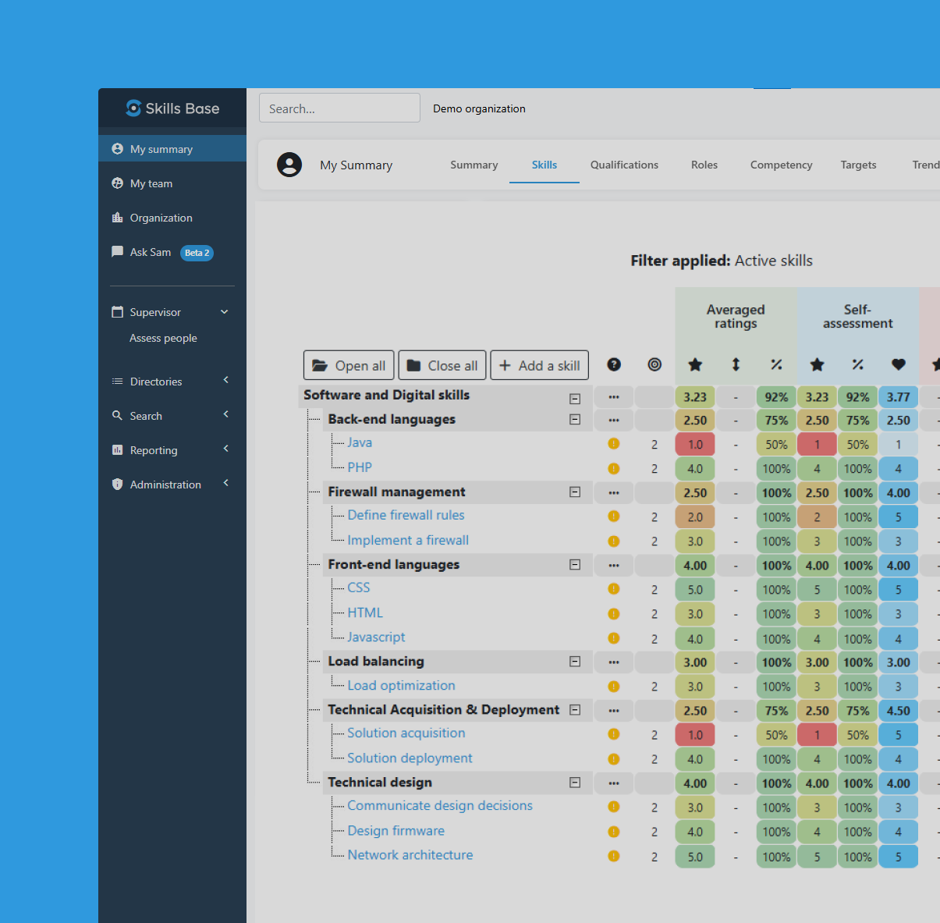Click the target bullseye column icon
Viewport: 940px width, 923px height.
[654, 364]
